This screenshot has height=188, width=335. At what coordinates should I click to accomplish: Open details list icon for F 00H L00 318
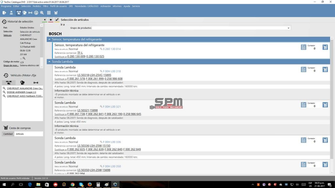(303, 70)
